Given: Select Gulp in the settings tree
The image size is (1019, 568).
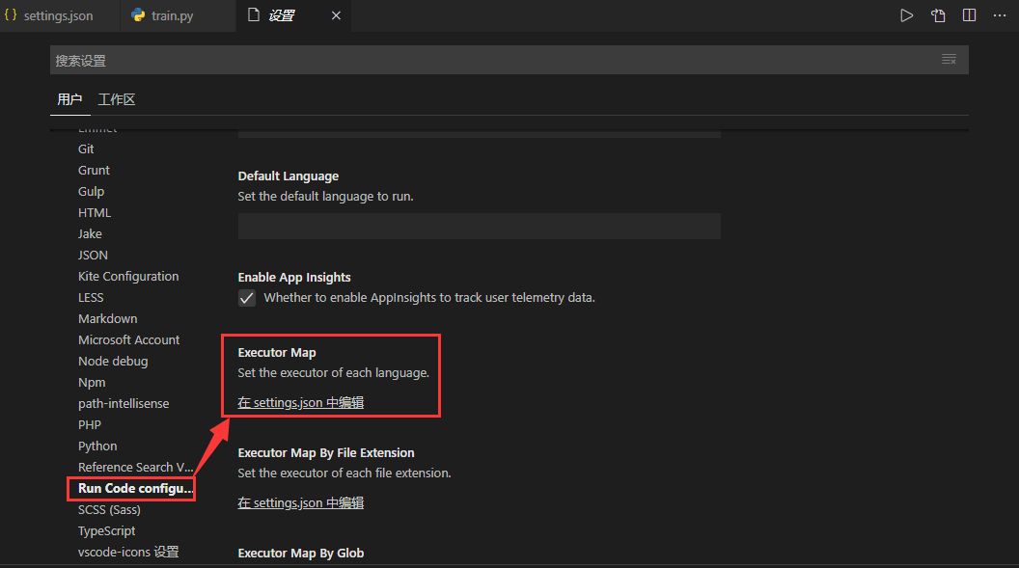Looking at the screenshot, I should point(91,192).
